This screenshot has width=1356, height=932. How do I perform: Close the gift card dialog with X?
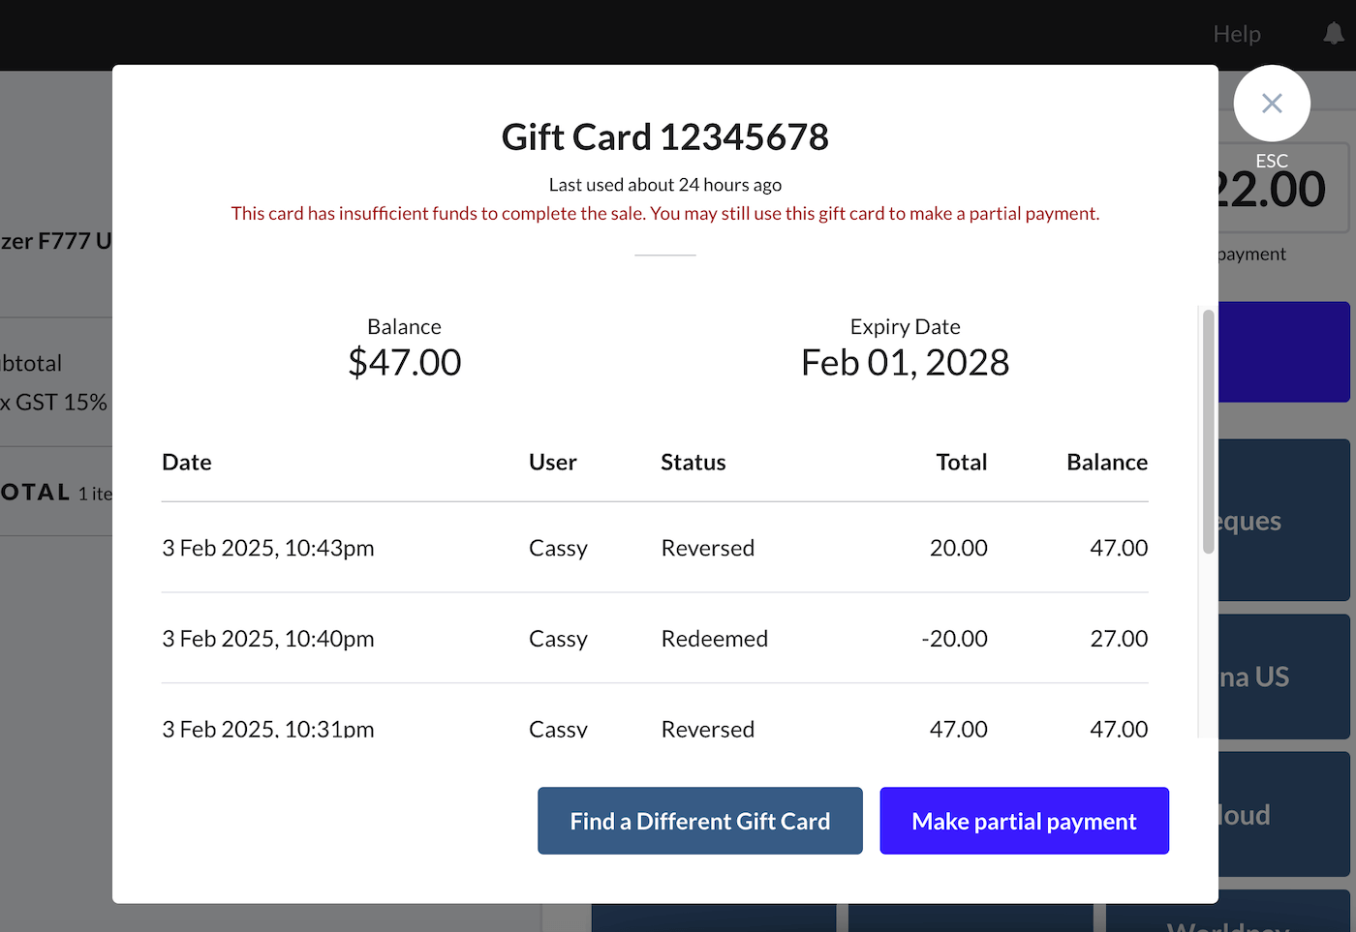point(1272,104)
